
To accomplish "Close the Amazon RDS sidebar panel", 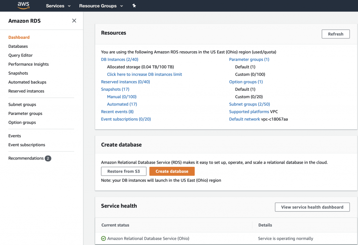I will coord(74,21).
